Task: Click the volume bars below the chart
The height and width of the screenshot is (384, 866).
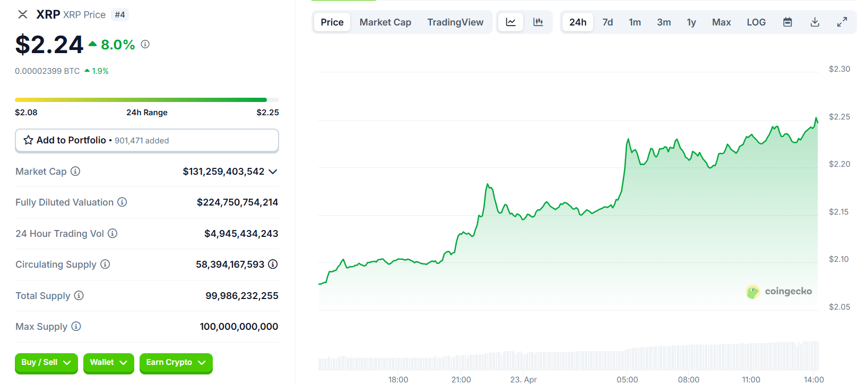Action: (x=568, y=356)
